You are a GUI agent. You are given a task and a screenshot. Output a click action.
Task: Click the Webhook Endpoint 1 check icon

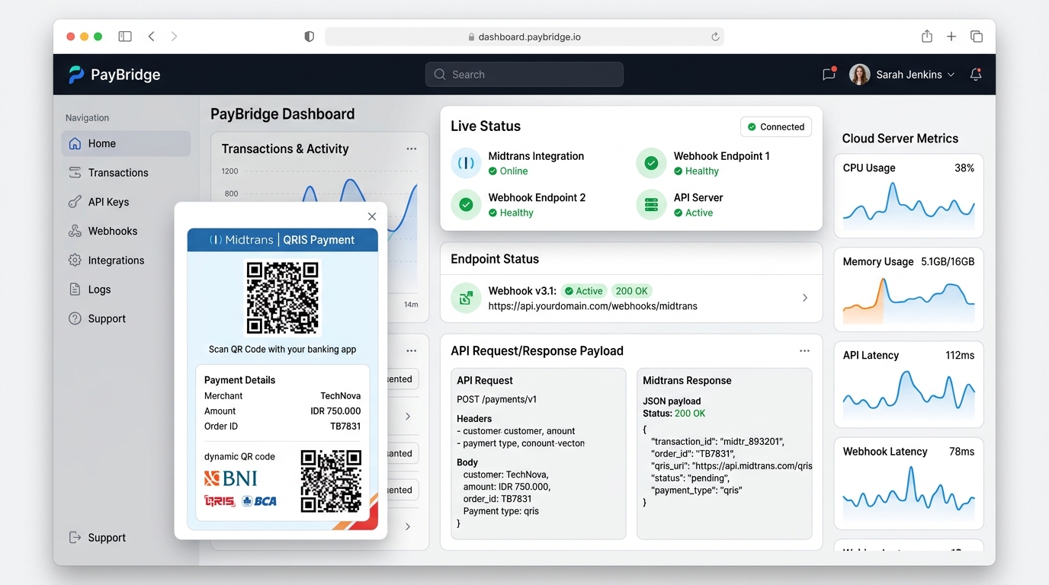[651, 163]
